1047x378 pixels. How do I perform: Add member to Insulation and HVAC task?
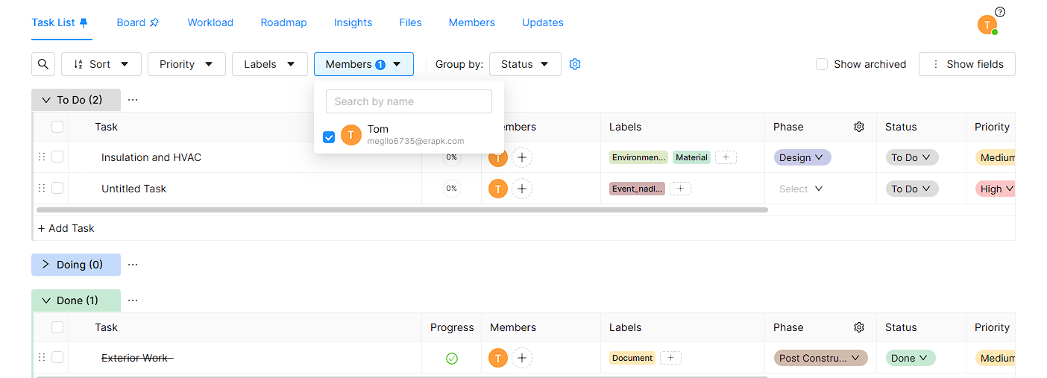click(x=522, y=157)
